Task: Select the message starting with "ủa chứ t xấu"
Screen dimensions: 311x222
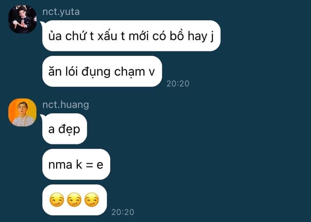Action: pos(131,36)
